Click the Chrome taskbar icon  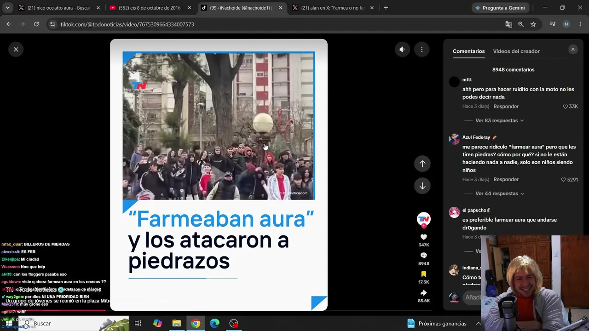[x=196, y=324]
